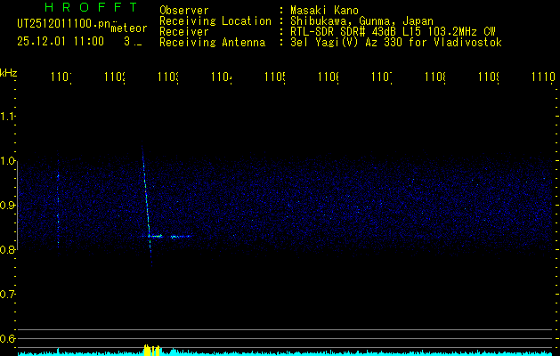Click the yellow meteor label
The height and width of the screenshot is (356, 560).
(x=129, y=28)
